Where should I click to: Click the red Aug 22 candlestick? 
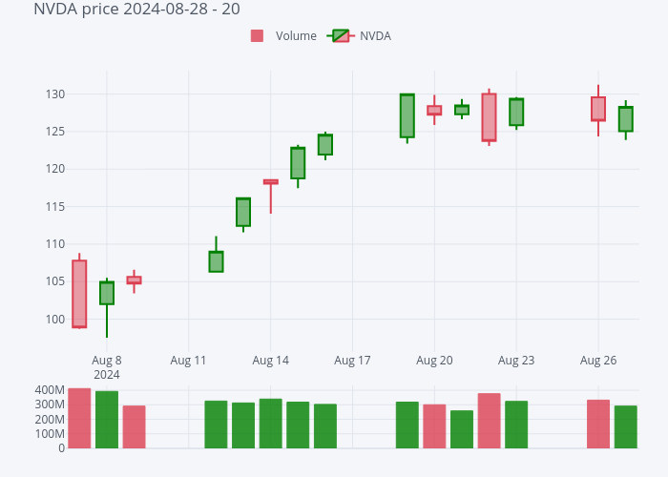tap(490, 117)
